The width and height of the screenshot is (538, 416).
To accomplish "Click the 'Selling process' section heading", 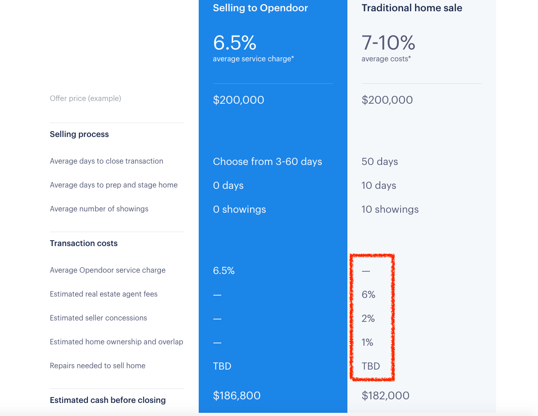I will tap(79, 134).
